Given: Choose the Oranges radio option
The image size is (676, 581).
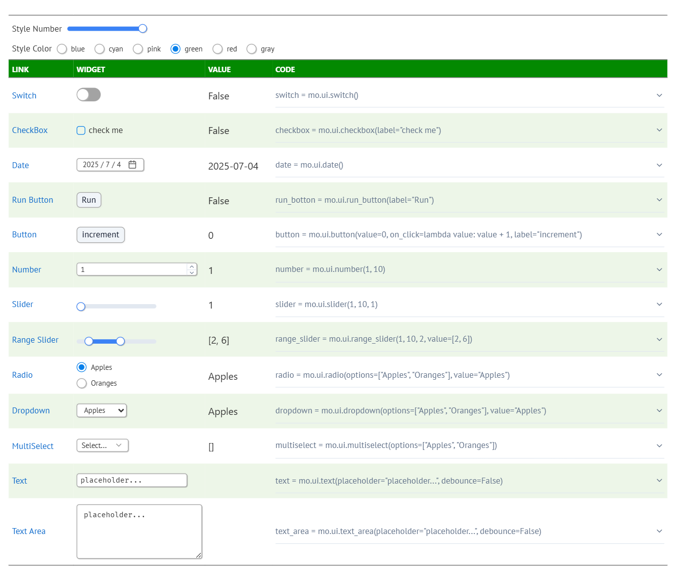Looking at the screenshot, I should coord(82,383).
